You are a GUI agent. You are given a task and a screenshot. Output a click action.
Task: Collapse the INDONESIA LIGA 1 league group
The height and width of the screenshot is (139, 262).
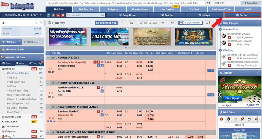pyautogui.click(x=48, y=58)
